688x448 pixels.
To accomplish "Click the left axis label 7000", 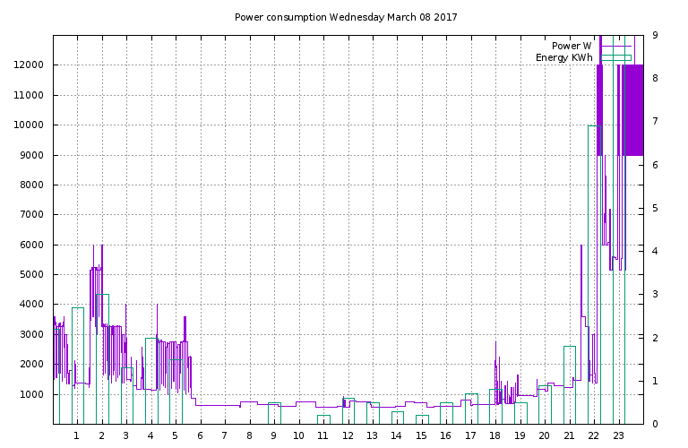I will [x=31, y=214].
